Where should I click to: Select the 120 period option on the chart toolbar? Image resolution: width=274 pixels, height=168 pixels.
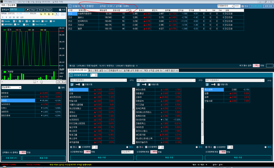coord(22,17)
